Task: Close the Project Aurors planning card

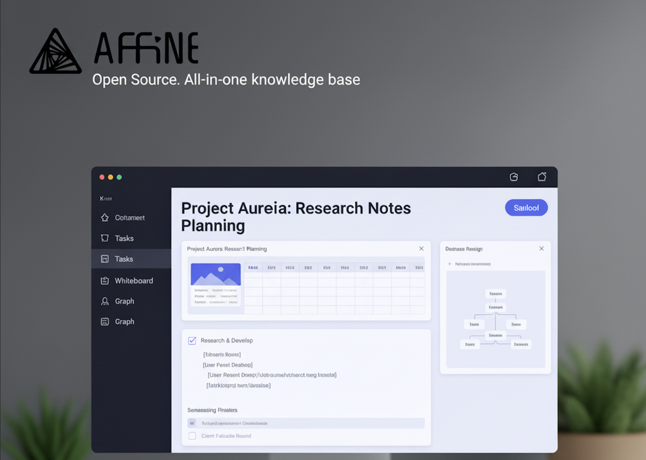Action: 421,249
